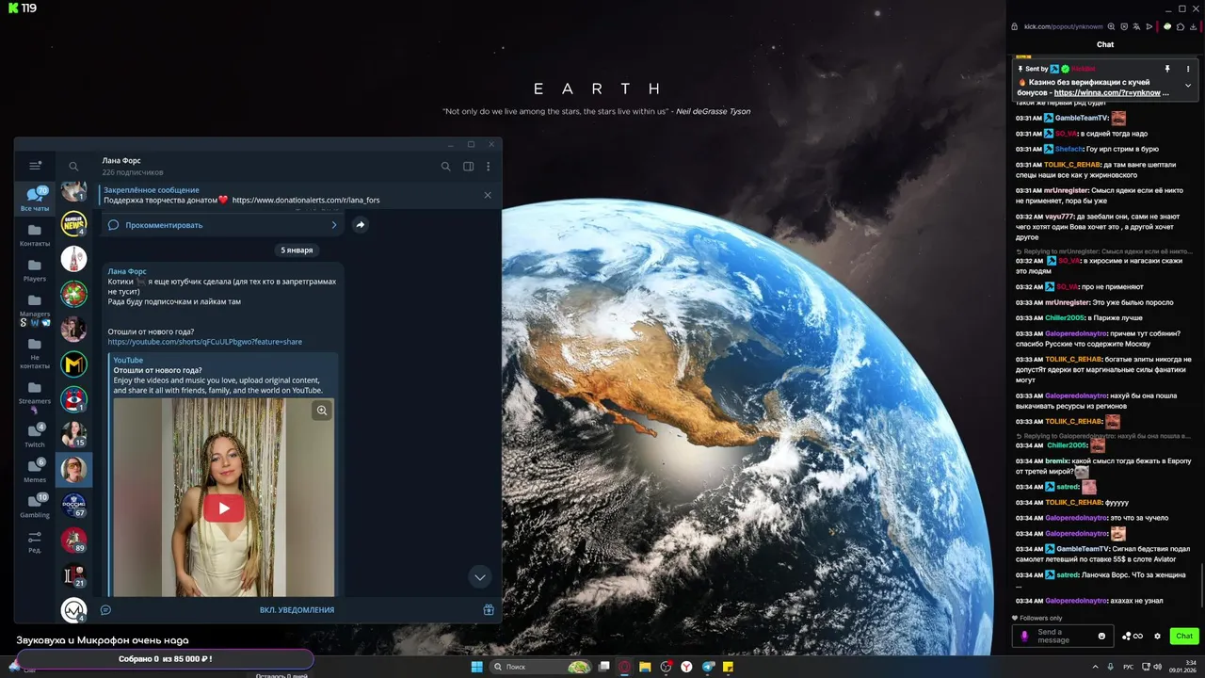Click Ред. to edit folders
1205x678 pixels.
pyautogui.click(x=35, y=541)
